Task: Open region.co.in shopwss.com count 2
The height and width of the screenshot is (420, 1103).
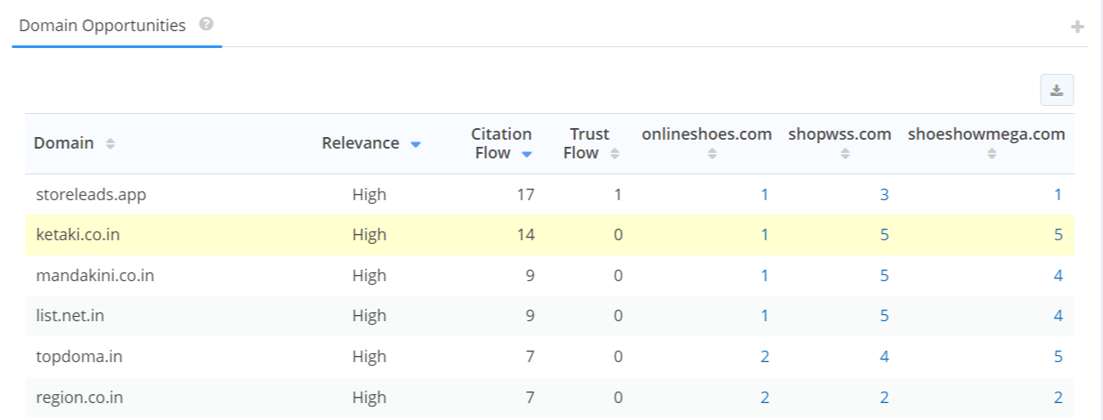Action: tap(884, 398)
